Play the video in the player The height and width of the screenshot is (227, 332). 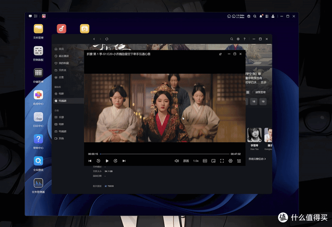[x=107, y=161]
